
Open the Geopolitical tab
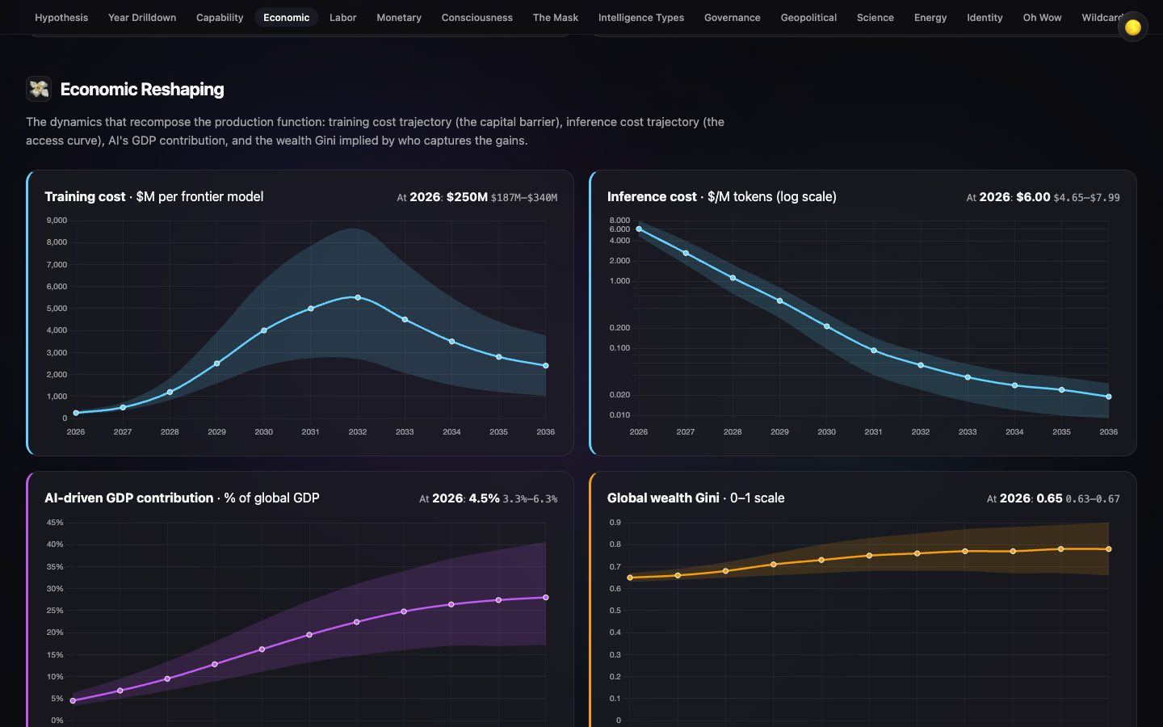click(808, 17)
